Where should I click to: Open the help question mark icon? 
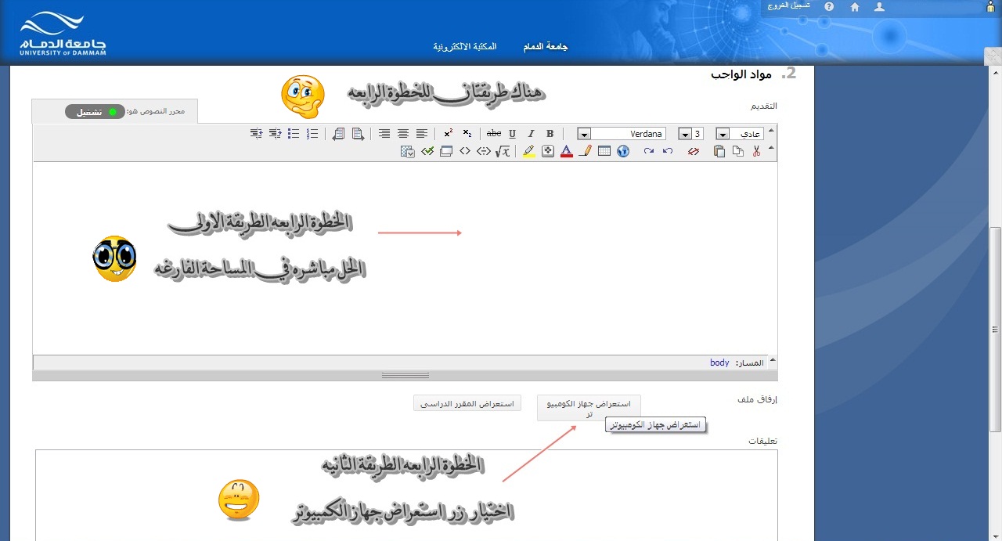click(829, 6)
